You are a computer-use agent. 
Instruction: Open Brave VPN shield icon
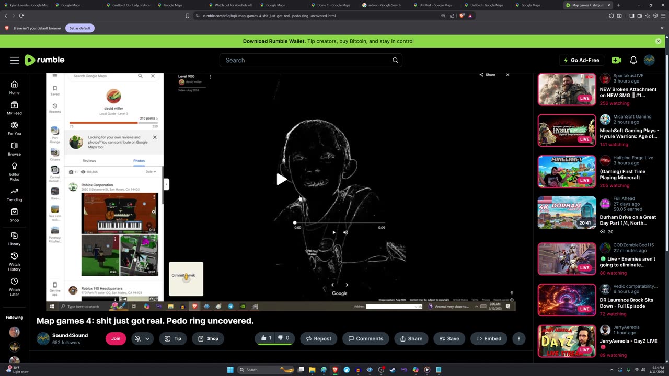(655, 16)
